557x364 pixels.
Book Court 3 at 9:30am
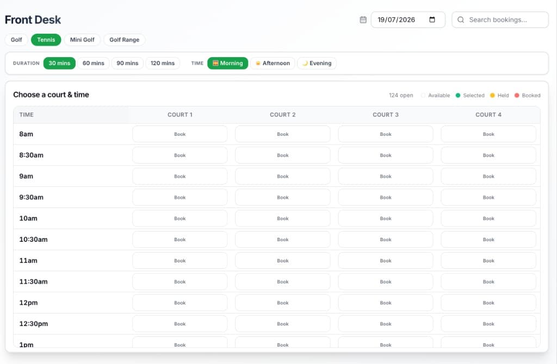[x=386, y=197]
